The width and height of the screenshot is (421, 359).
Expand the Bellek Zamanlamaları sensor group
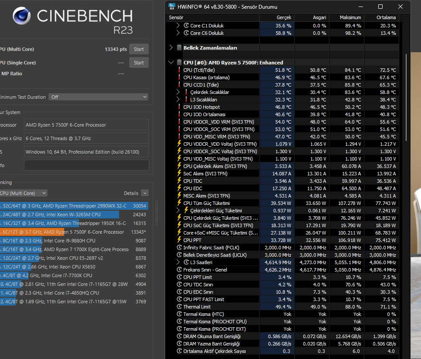[x=171, y=48]
